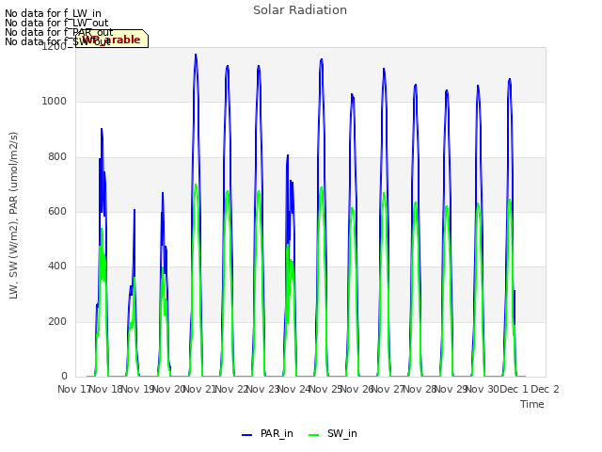This screenshot has width=602, height=452.
Task: Click the 'No data for f_LW_out' message
Action: [56, 23]
